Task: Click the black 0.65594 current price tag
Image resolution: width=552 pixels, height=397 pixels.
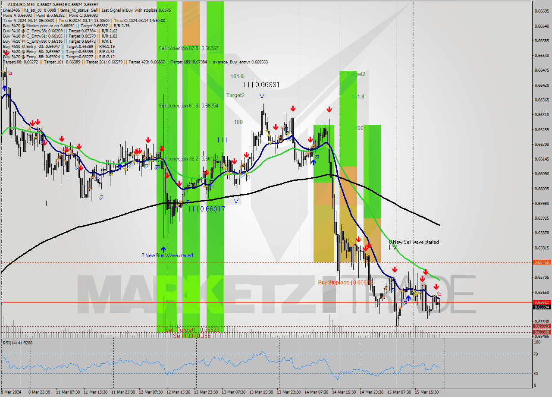Action: point(542,307)
